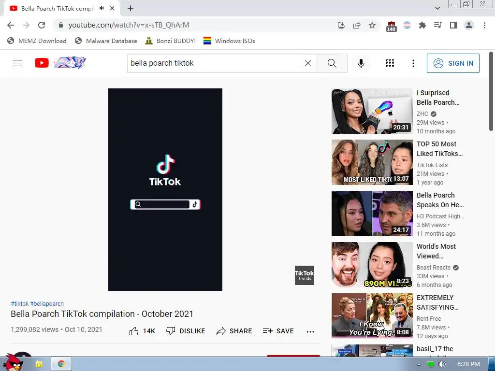The height and width of the screenshot is (371, 495).
Task: Click the green tray status icon
Action: point(430,364)
